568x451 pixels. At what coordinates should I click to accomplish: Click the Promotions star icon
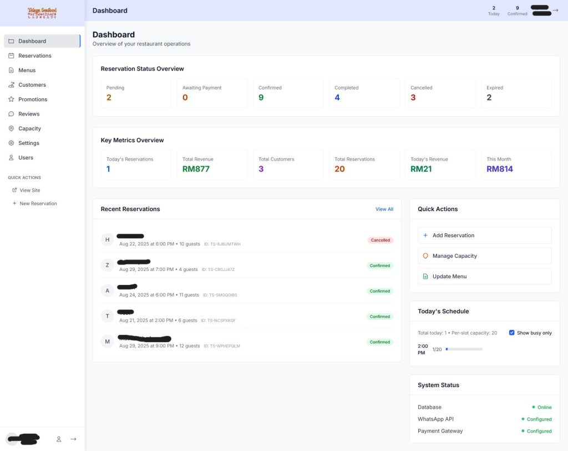click(12, 99)
